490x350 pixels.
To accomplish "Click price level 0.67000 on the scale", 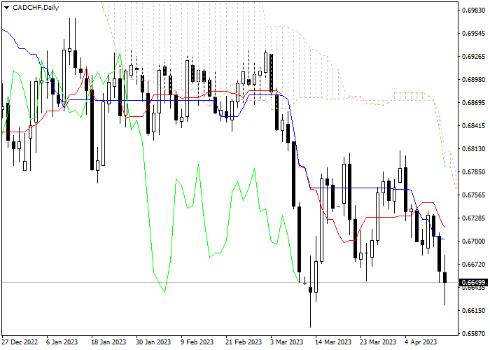I will pos(473,241).
